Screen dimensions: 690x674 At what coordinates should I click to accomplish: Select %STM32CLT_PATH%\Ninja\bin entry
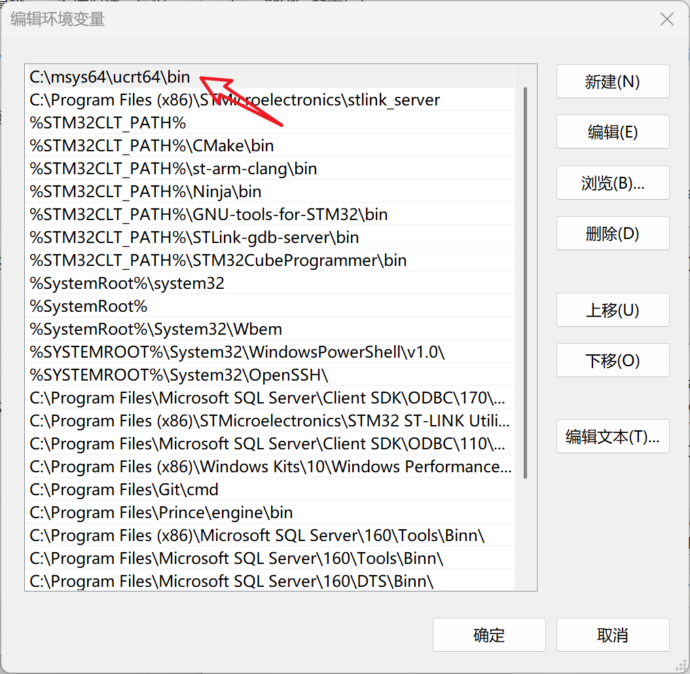click(270, 191)
